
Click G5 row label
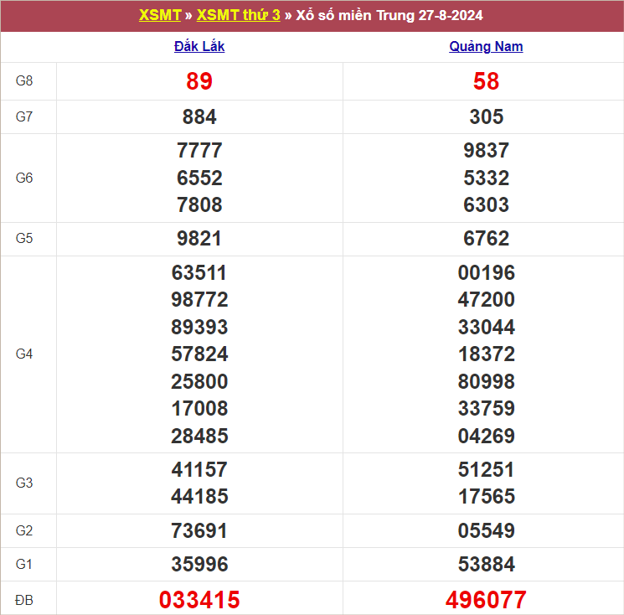24,239
